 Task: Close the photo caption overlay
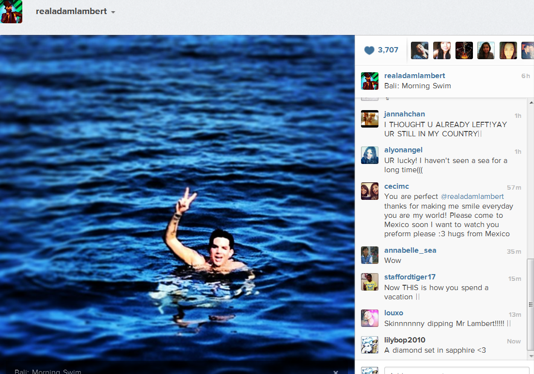click(335, 372)
